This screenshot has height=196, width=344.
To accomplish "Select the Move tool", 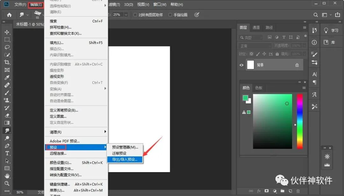I will [7, 32].
